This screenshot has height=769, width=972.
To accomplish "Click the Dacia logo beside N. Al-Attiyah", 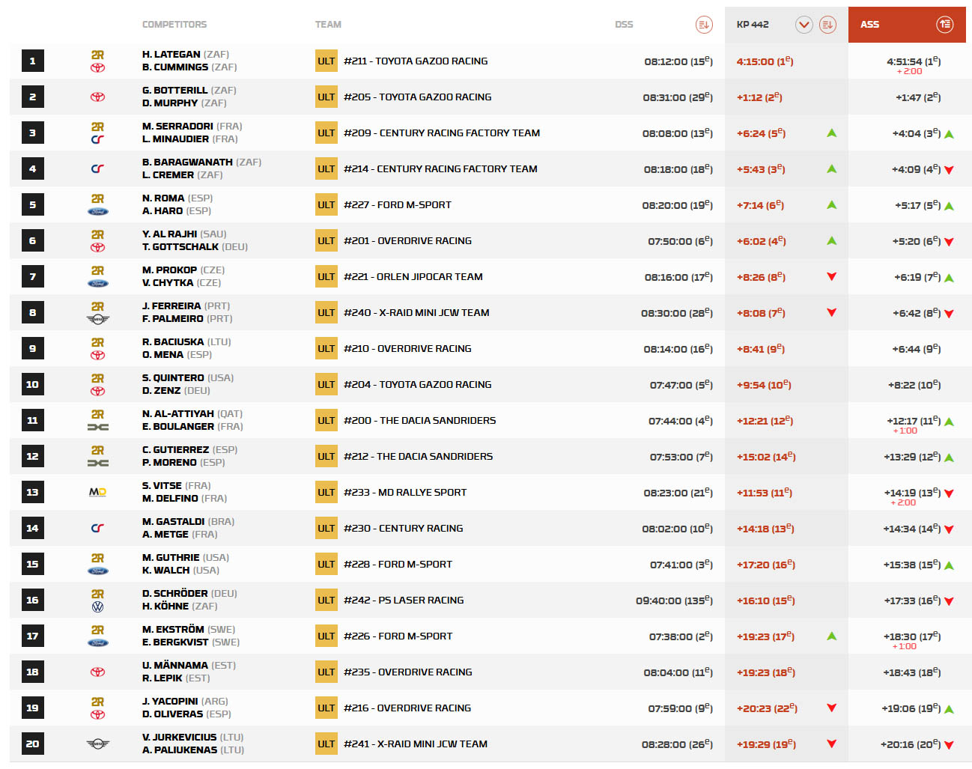I will point(97,428).
